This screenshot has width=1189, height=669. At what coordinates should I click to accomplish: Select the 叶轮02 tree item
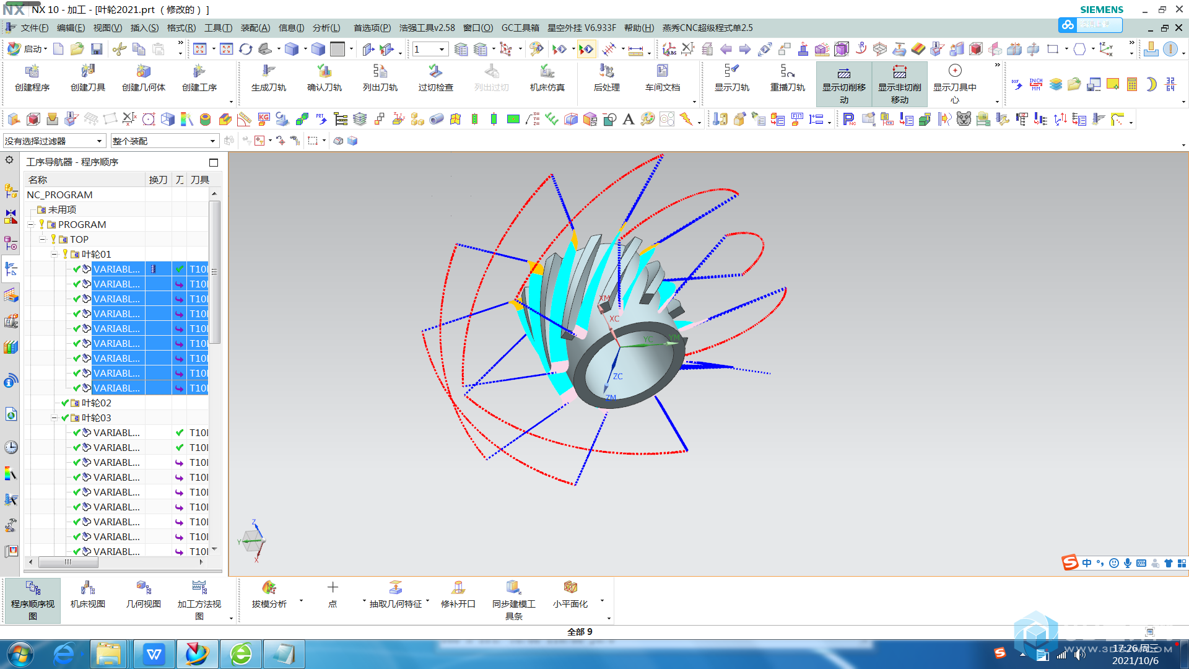[96, 403]
